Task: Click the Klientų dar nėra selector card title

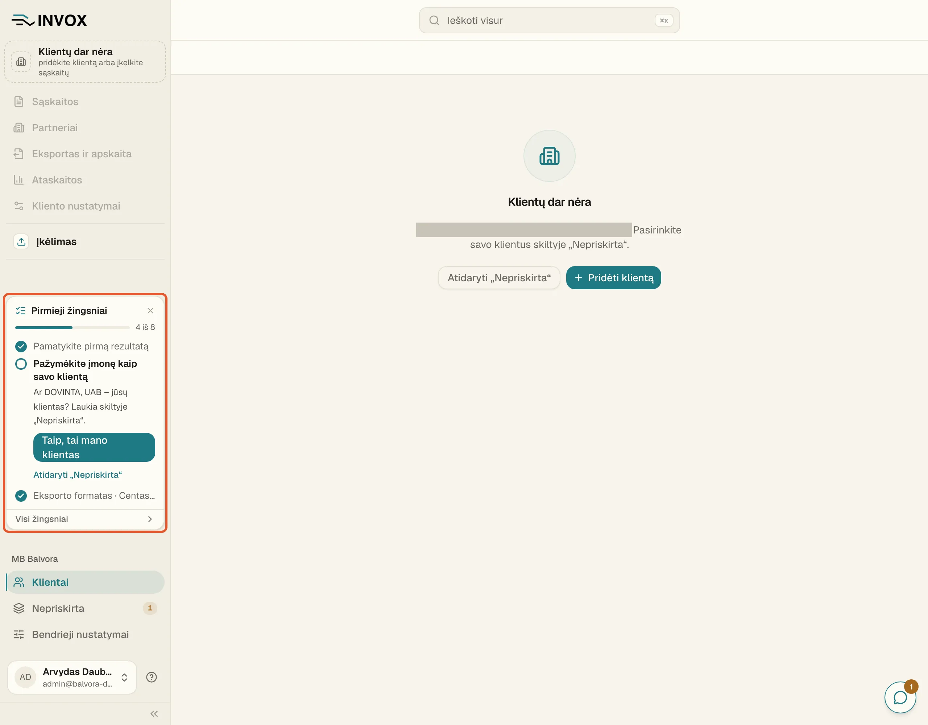Action: click(x=75, y=51)
